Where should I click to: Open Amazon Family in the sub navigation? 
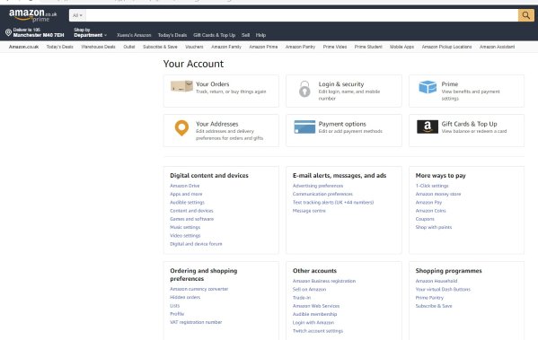point(226,47)
